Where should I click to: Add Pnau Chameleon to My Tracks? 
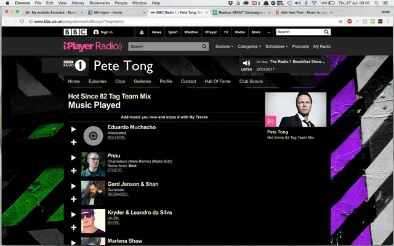pos(73,171)
